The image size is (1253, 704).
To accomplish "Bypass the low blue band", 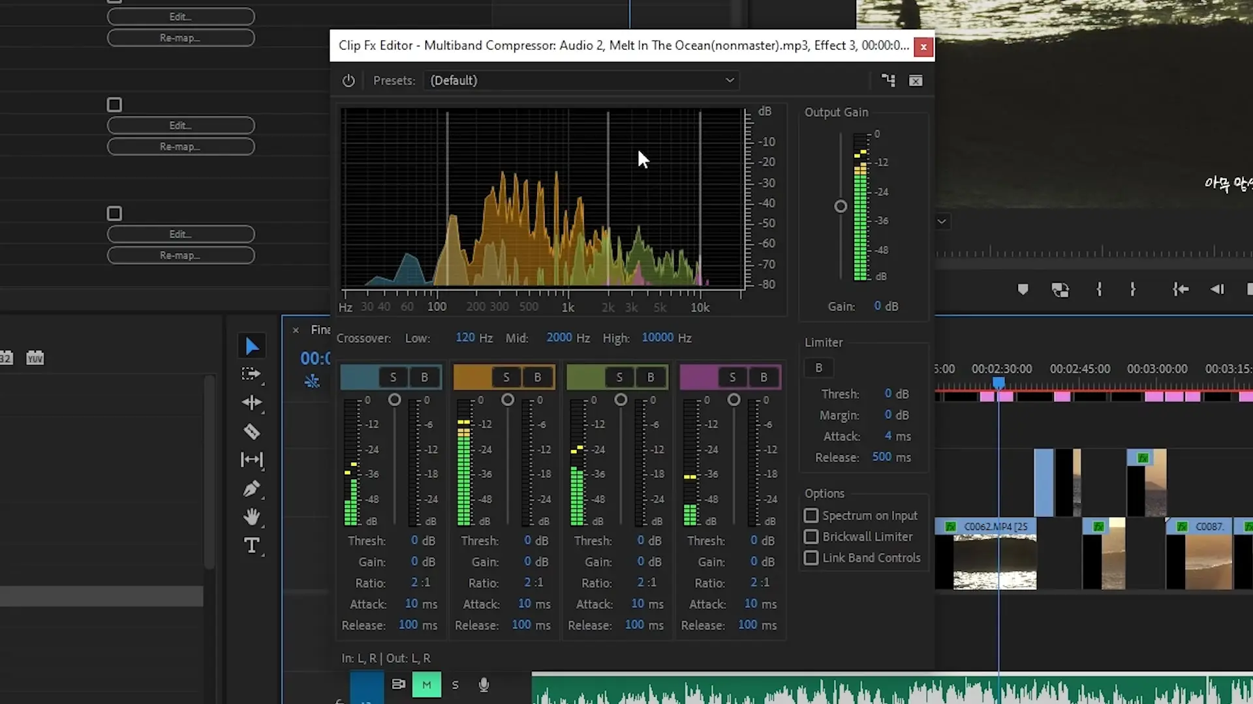I will tap(424, 377).
